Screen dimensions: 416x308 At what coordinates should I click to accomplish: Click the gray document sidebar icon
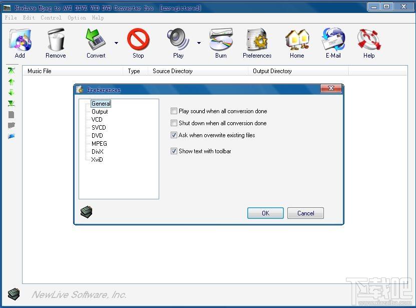(12, 115)
